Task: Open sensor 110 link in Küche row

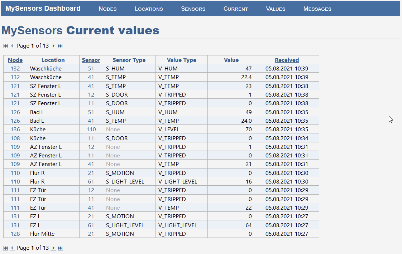Action: (x=91, y=129)
